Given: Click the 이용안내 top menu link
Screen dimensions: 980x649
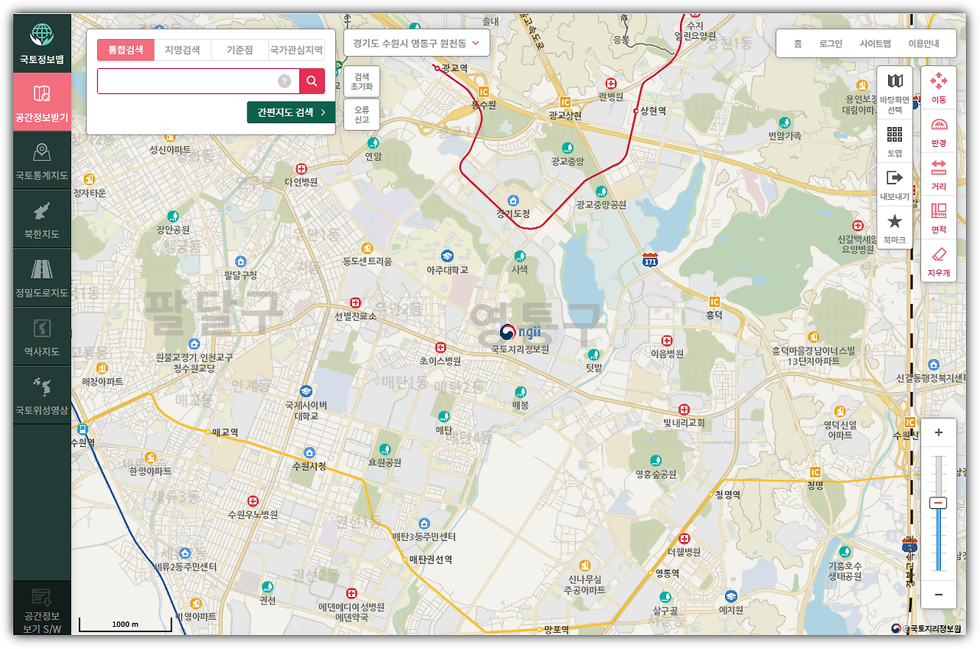Looking at the screenshot, I should (x=923, y=44).
